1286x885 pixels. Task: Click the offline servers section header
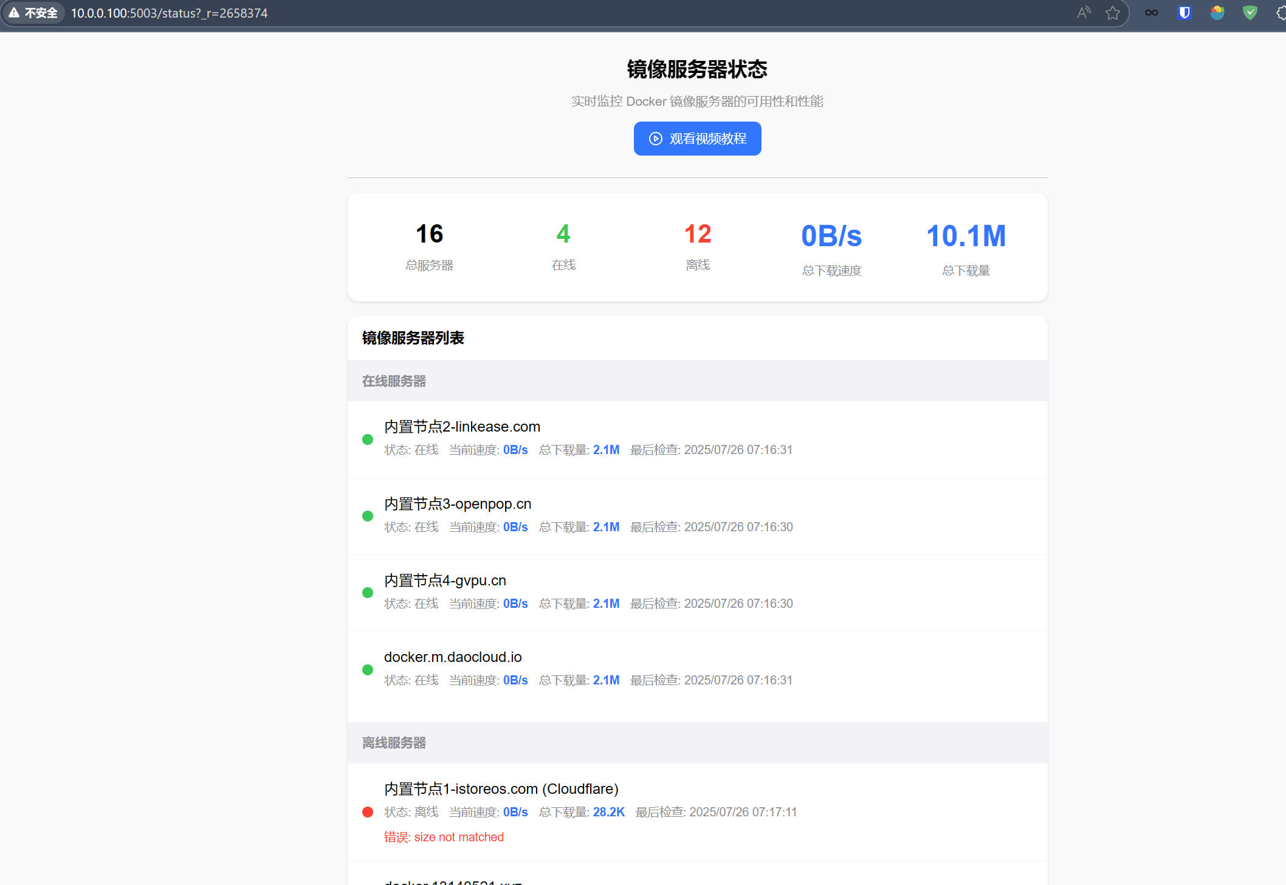tap(394, 743)
